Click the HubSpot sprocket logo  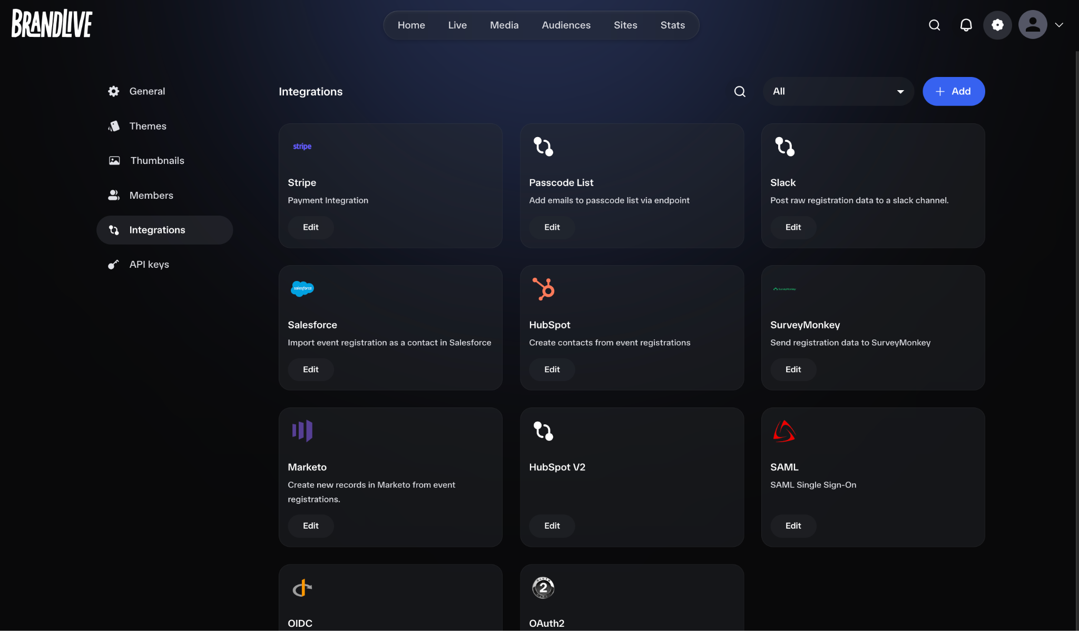(543, 289)
